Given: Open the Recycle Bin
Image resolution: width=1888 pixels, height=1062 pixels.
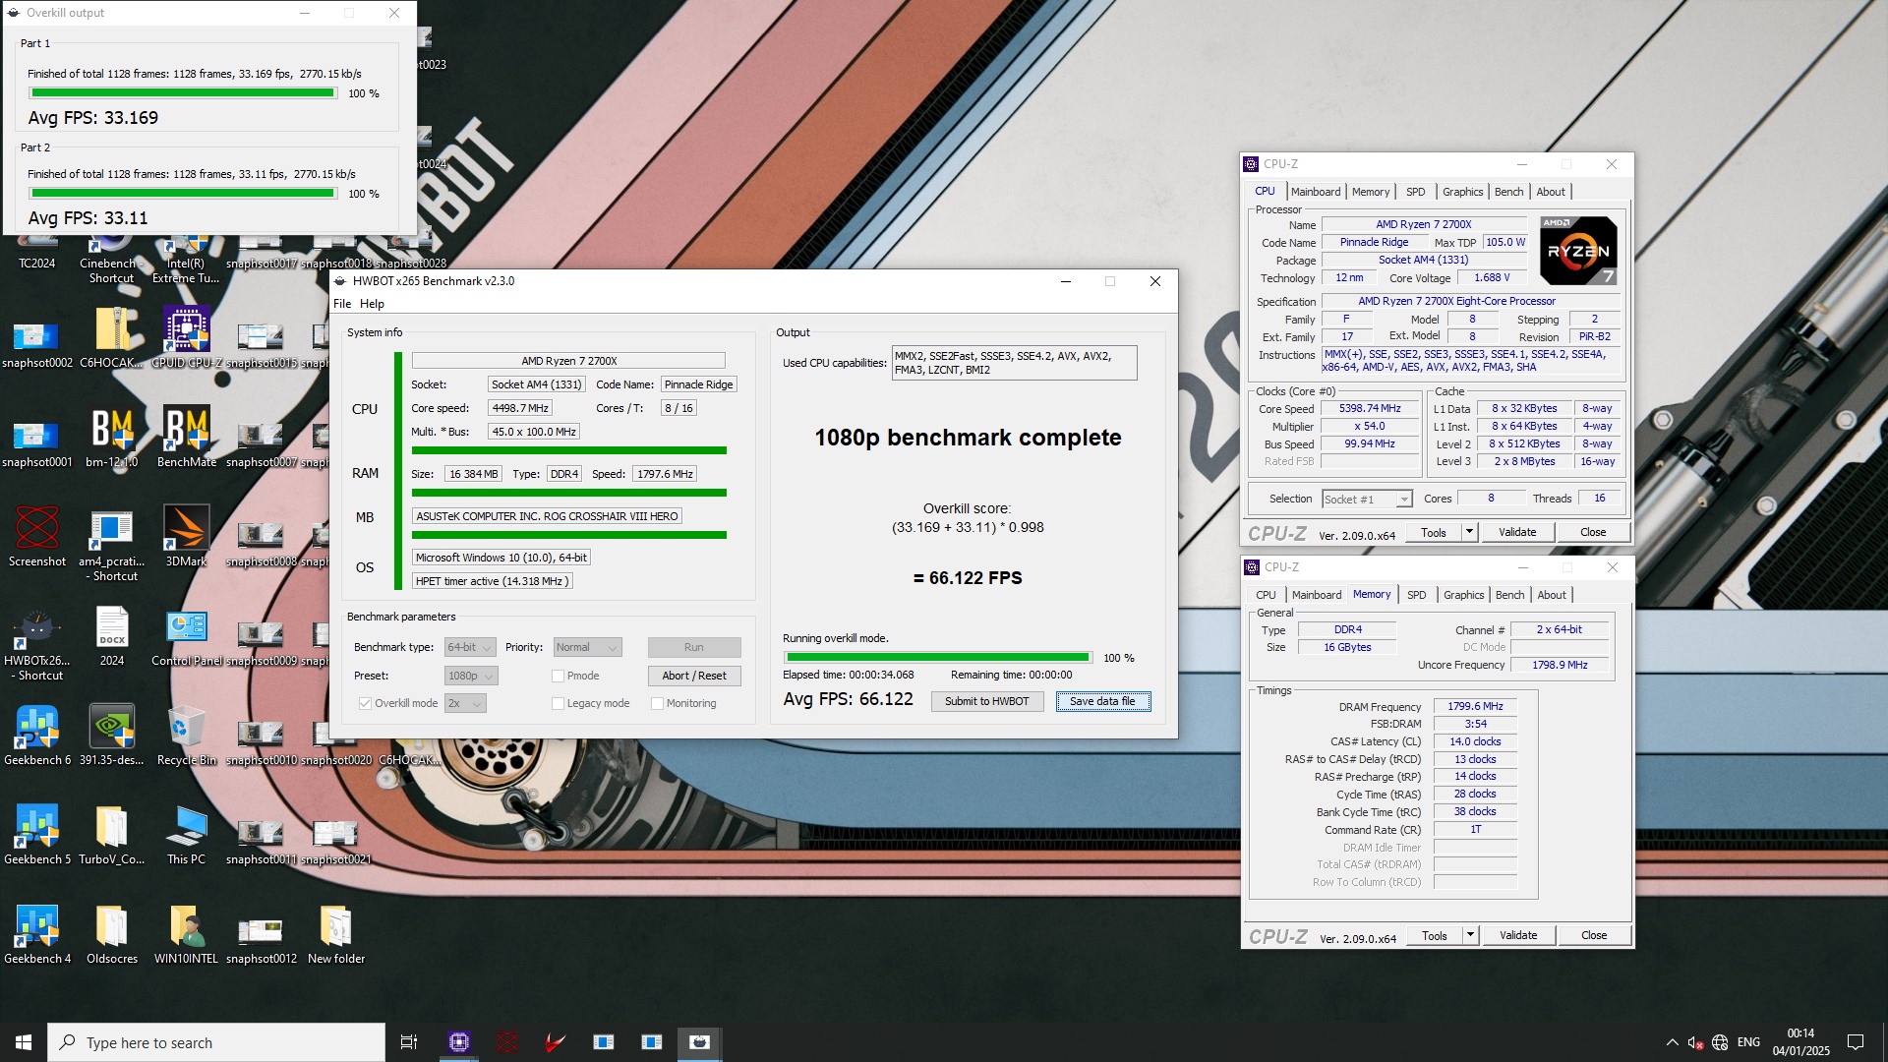Looking at the screenshot, I should click(187, 736).
